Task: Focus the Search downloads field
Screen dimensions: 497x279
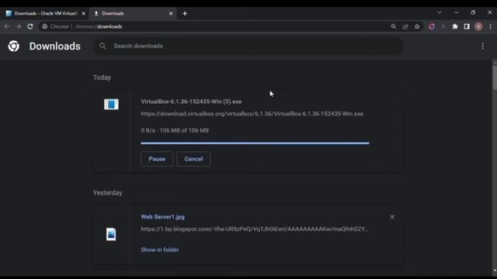Action: pos(248,46)
